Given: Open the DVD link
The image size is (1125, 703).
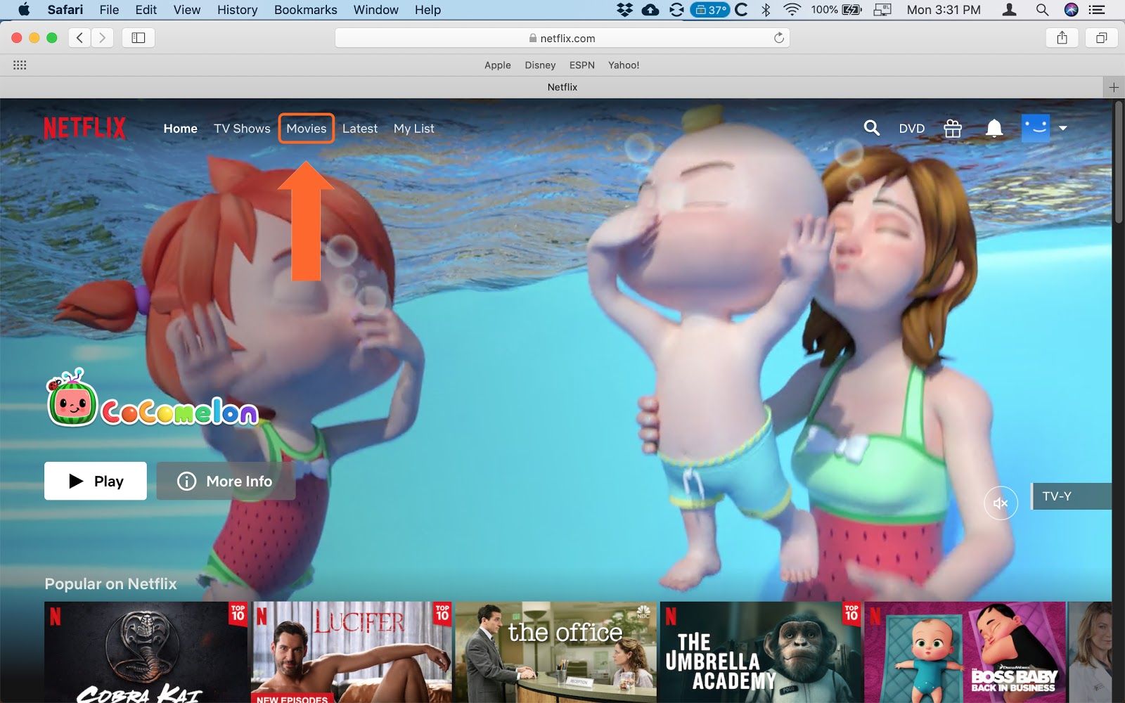Looking at the screenshot, I should click(x=912, y=129).
